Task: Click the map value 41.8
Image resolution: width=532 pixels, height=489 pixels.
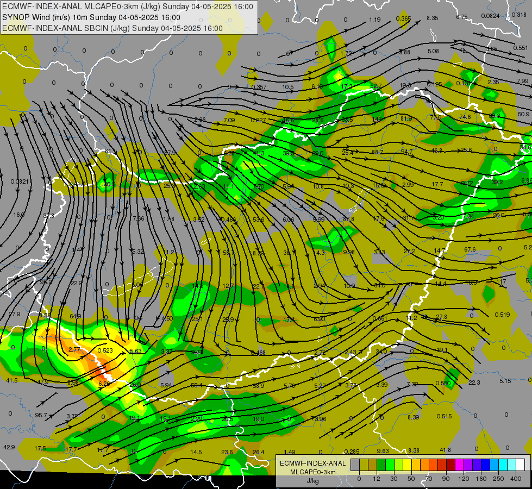Action: coord(445,450)
